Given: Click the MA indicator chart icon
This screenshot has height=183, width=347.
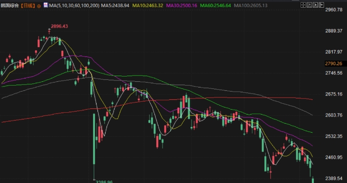Looking at the screenshot, I should point(46,5).
